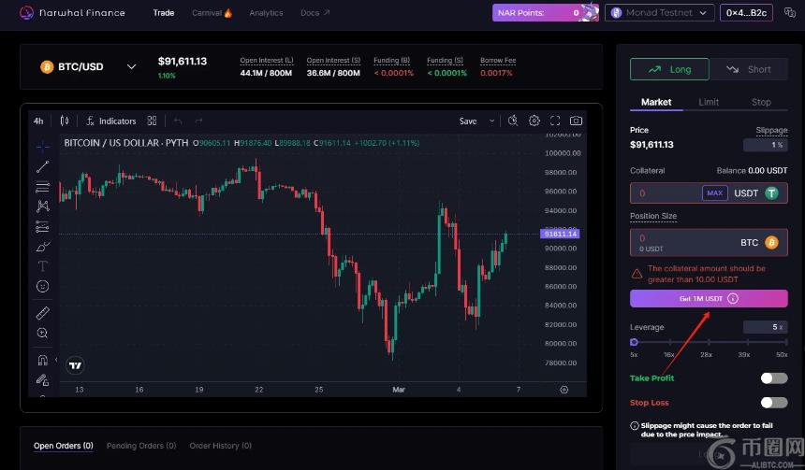
Task: Enter fullscreen chart mode
Action: pos(555,121)
